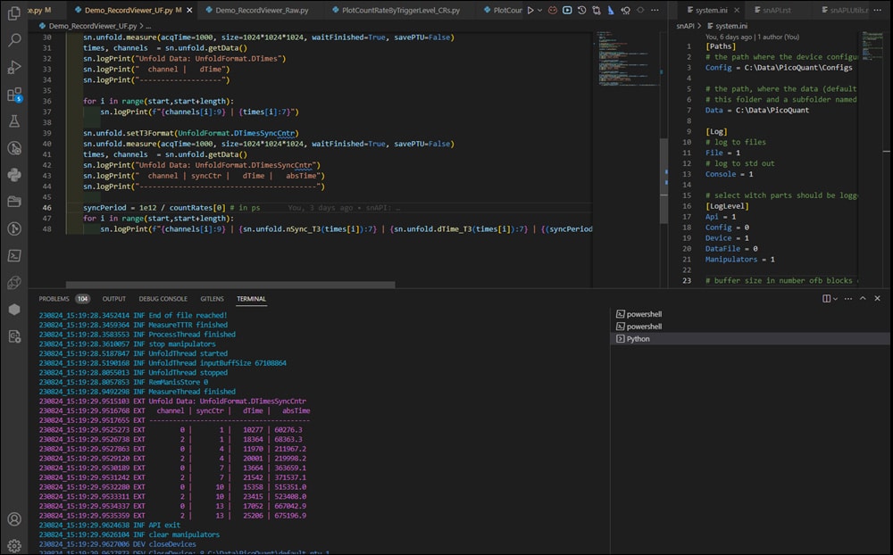Viewport: 893px width, 555px height.
Task: Open the Search view in the activity bar
Action: (x=14, y=41)
